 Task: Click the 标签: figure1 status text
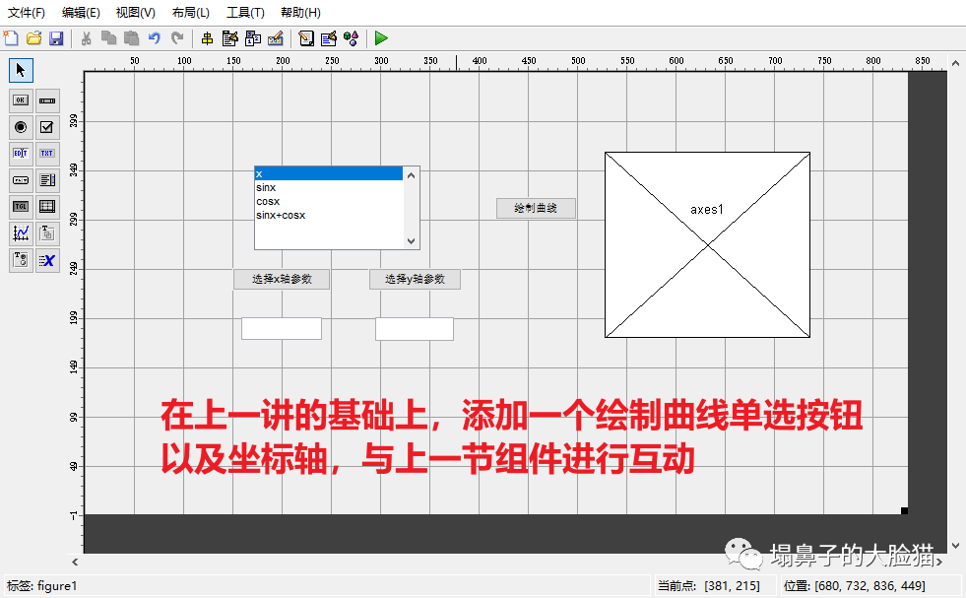click(42, 585)
